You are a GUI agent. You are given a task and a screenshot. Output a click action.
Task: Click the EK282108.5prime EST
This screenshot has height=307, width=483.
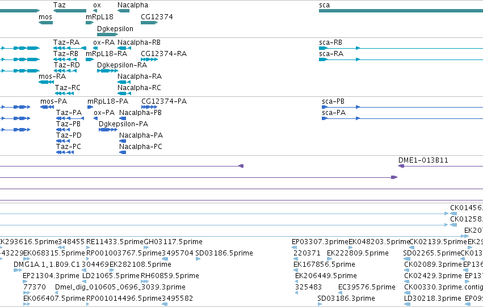(x=111, y=270)
